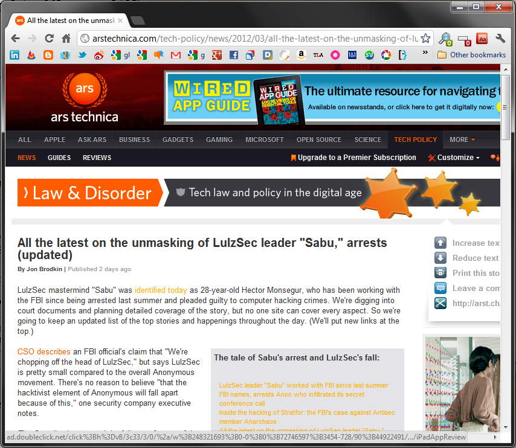Image resolution: width=516 pixels, height=448 pixels.
Task: Open 'LulzSec leader Sabu worked with FBI' link
Action: (x=304, y=385)
